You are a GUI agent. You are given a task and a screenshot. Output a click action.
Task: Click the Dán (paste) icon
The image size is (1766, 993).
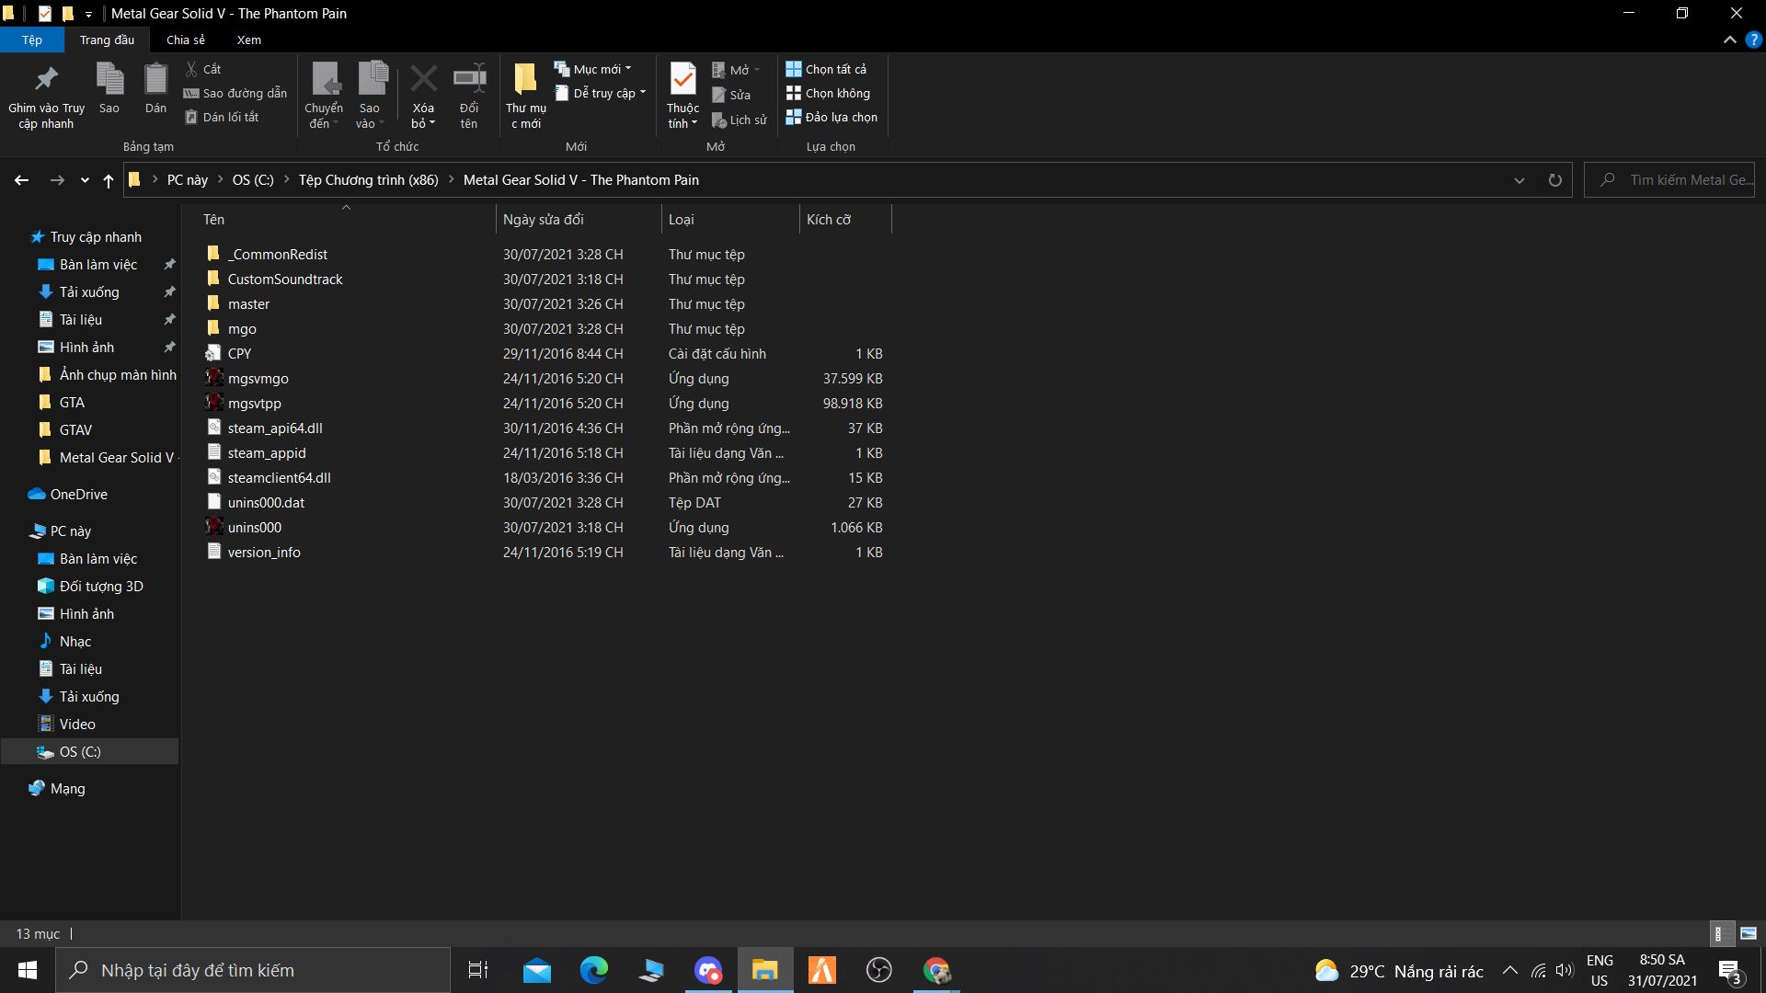[155, 87]
